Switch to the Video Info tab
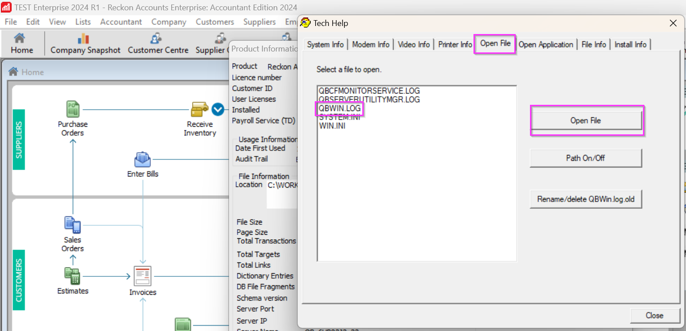686x331 pixels. coord(414,44)
